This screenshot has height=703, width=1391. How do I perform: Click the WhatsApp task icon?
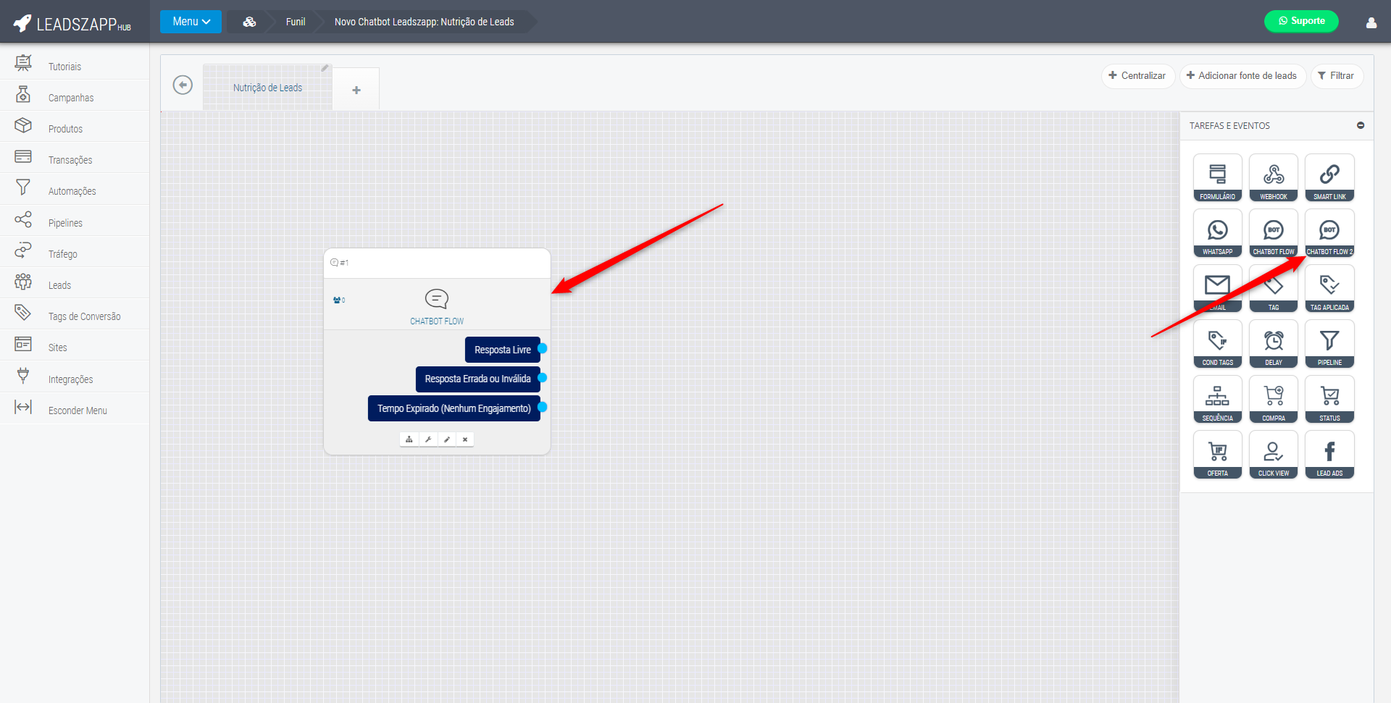pos(1217,232)
